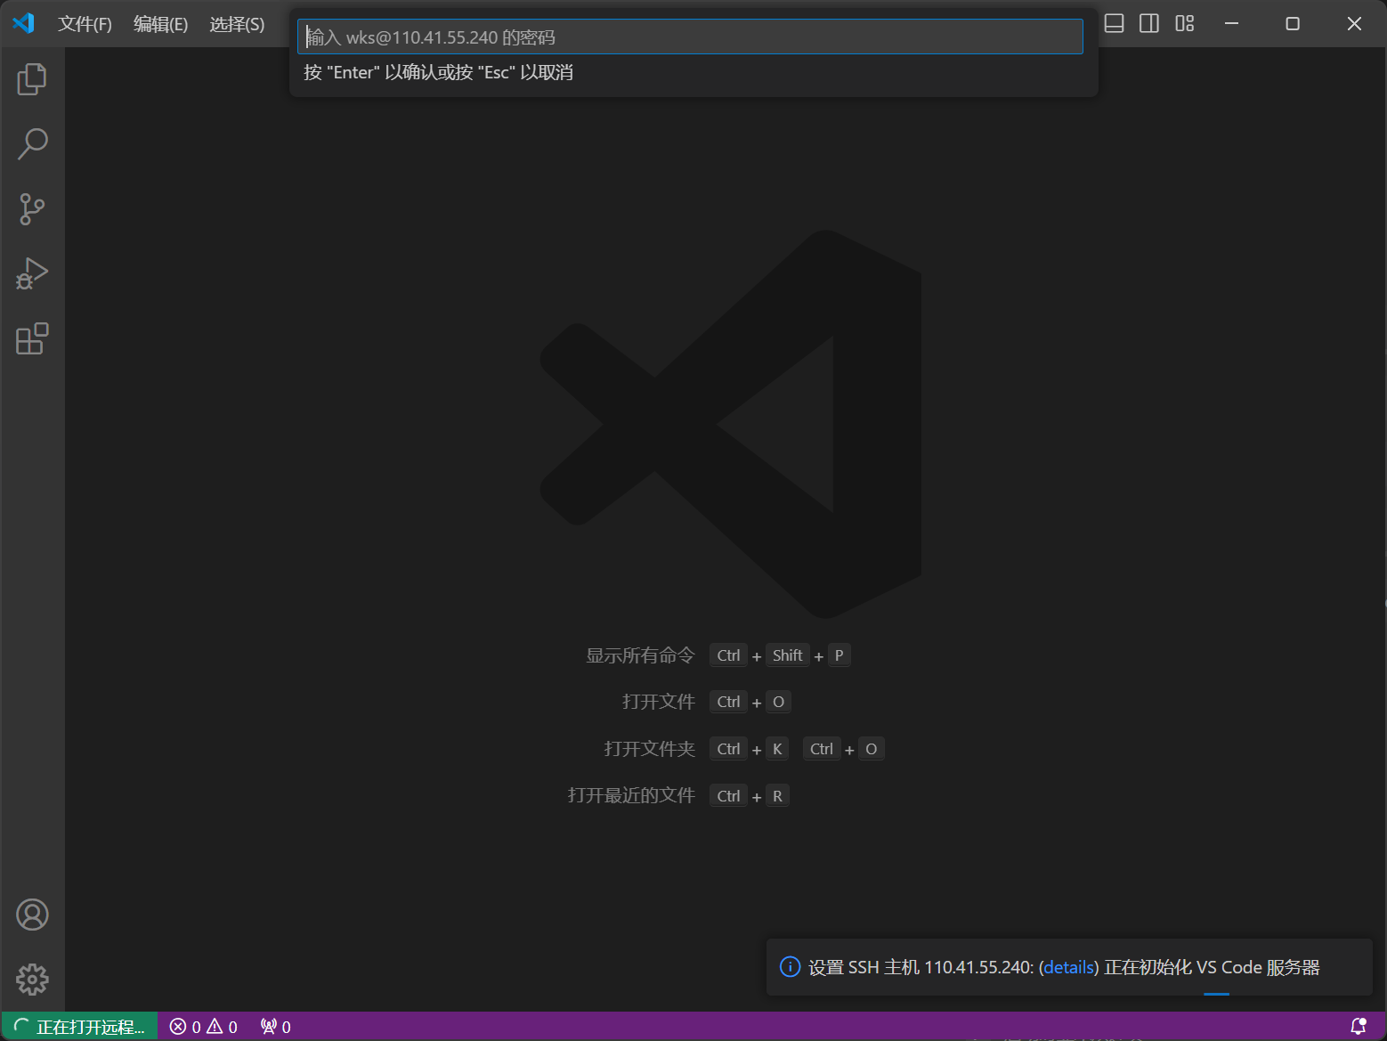Open the Search view icon

[x=32, y=143]
